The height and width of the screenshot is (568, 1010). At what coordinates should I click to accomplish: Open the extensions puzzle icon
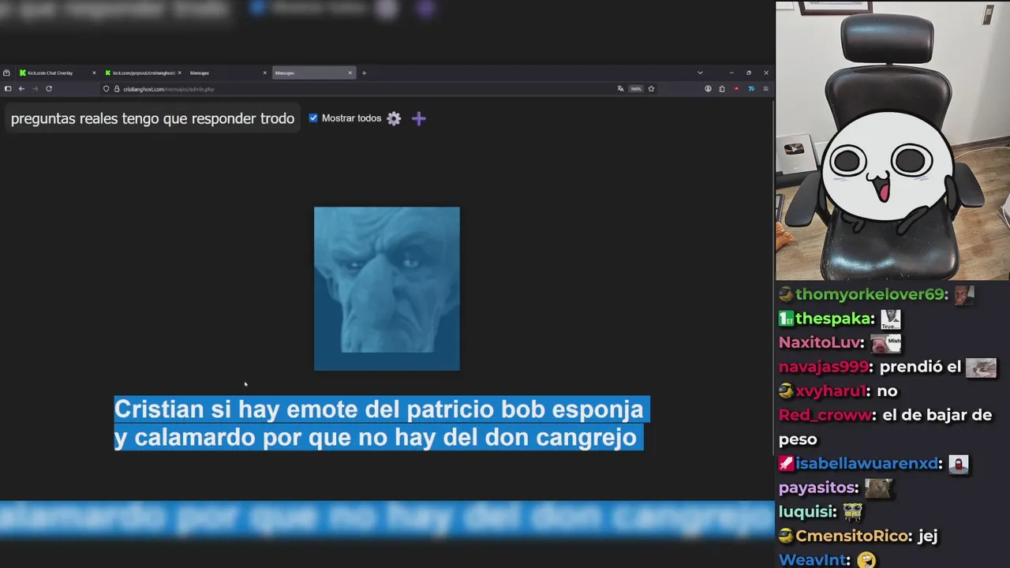(722, 88)
